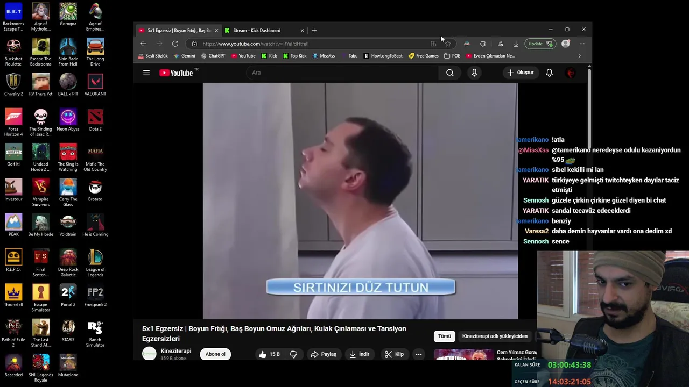The height and width of the screenshot is (387, 689).
Task: Select the Kineziterapi adlı yükleyiciden chip
Action: pyautogui.click(x=495, y=336)
